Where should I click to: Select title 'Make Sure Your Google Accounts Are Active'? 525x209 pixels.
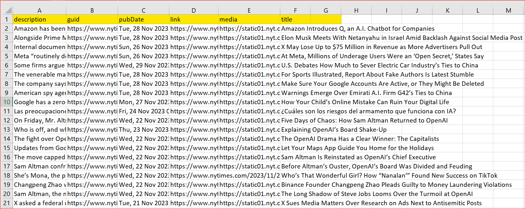tap(382, 84)
